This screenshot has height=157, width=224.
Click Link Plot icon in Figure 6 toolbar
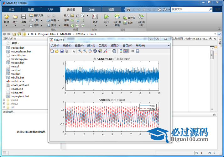[114, 51]
